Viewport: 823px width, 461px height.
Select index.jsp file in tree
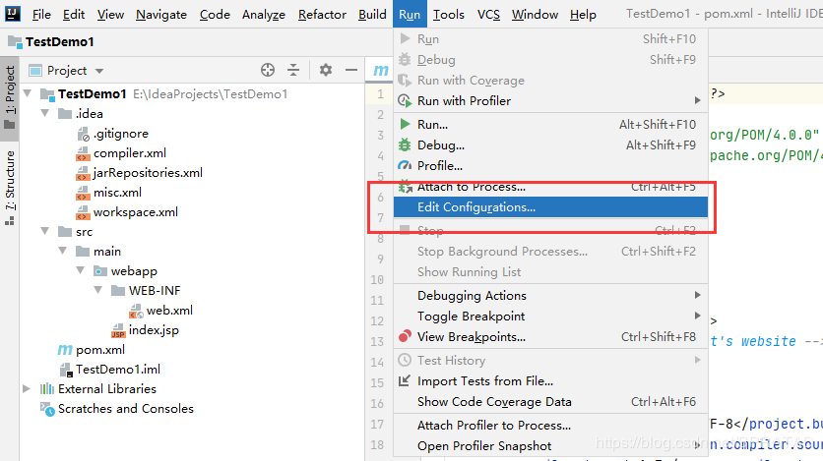(153, 330)
